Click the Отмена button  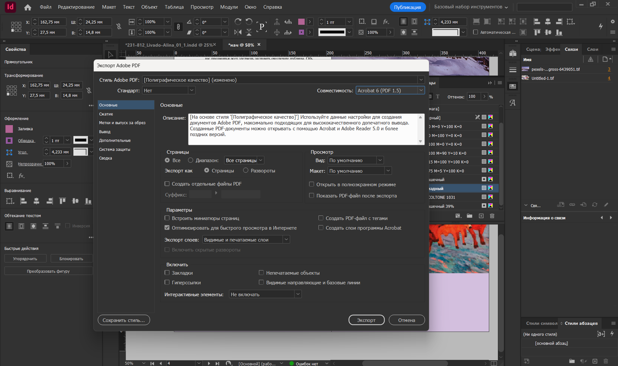click(x=407, y=320)
